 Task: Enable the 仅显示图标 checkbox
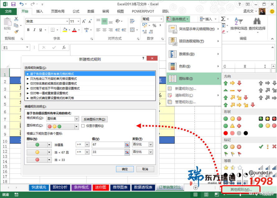[x=83, y=126]
